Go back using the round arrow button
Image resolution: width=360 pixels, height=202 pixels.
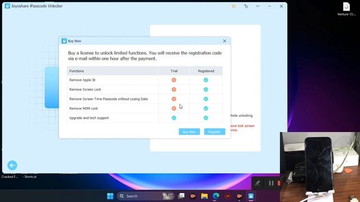coord(12,165)
